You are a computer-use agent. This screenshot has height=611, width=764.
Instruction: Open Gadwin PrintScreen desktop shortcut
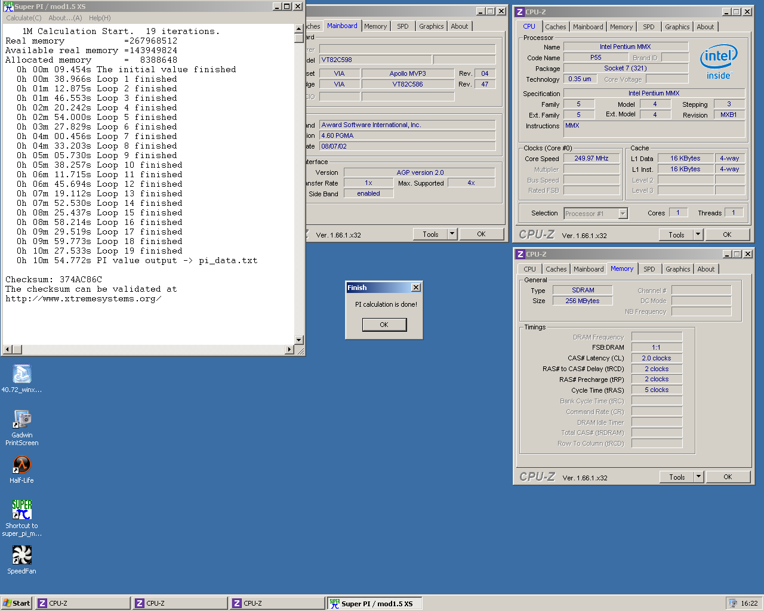pos(22,427)
